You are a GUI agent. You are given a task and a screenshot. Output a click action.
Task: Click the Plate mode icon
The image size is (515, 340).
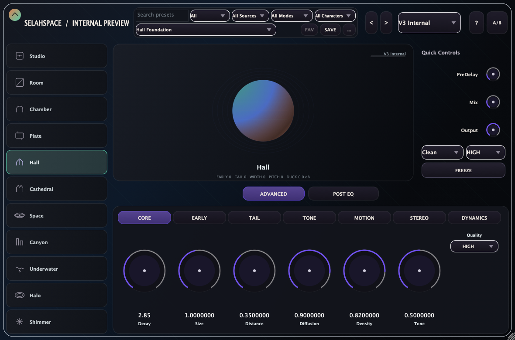(x=20, y=136)
